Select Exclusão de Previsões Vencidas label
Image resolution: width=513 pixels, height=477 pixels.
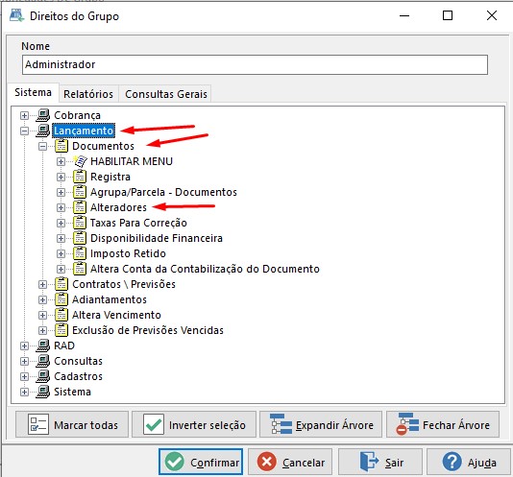coord(148,330)
